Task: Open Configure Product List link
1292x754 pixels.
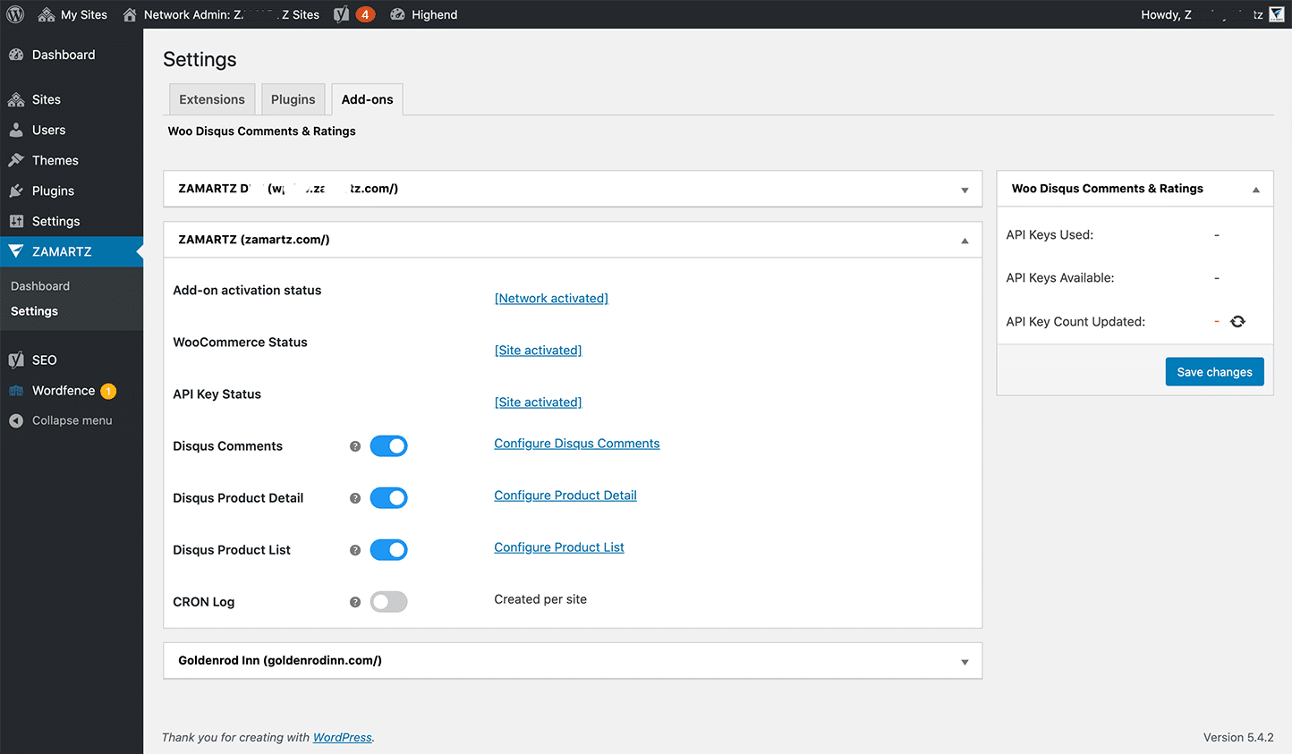Action: (558, 546)
